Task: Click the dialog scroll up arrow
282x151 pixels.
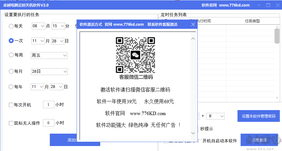Action: coord(193,39)
